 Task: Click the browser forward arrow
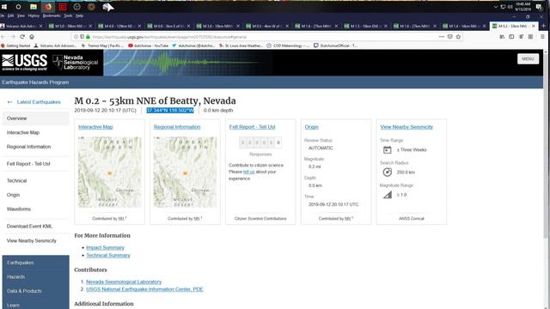coord(13,36)
